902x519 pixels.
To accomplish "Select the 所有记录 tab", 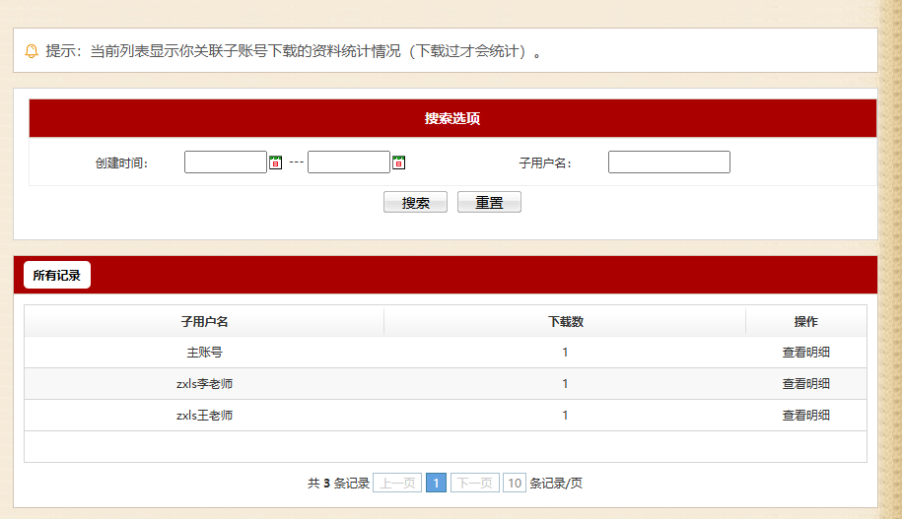I will click(56, 276).
